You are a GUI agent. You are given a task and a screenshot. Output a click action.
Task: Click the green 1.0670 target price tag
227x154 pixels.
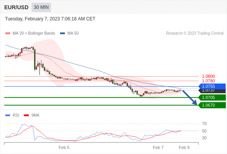point(212,105)
